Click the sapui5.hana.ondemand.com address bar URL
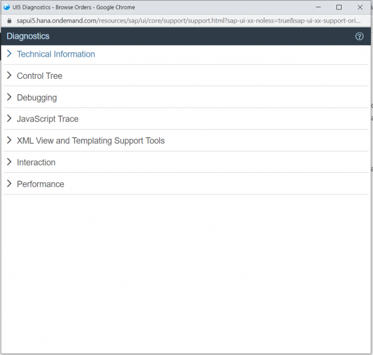This screenshot has height=355, width=373. point(188,21)
